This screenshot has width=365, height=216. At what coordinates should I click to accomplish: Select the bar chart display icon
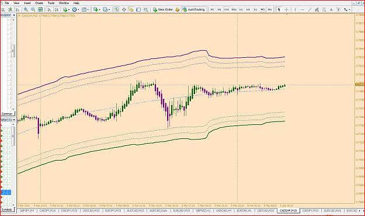point(4,9)
